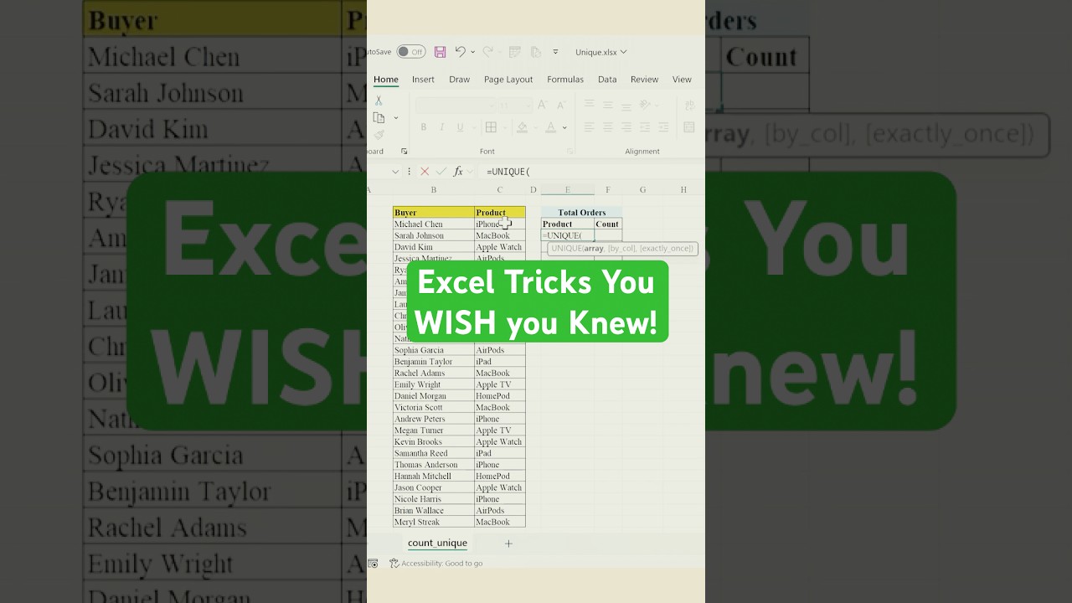
Task: Cancel the formula with the red X
Action: 425,171
